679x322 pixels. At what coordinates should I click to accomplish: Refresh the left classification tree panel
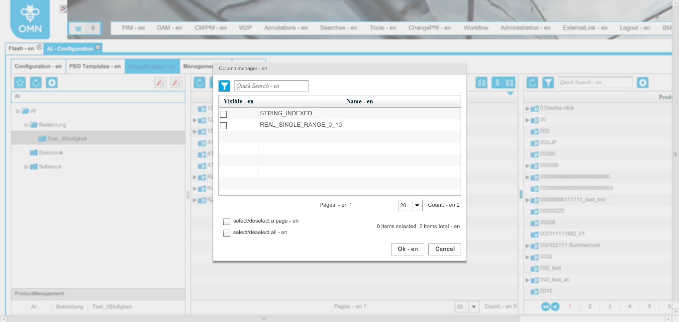[x=35, y=82]
